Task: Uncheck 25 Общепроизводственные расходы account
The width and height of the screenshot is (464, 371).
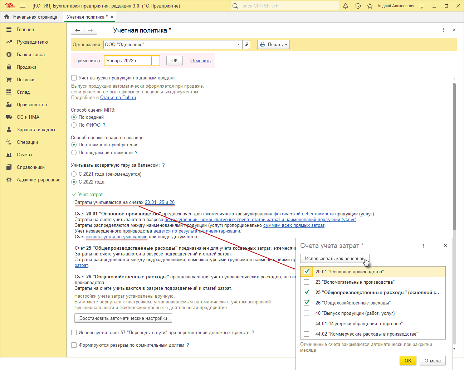Action: click(307, 292)
